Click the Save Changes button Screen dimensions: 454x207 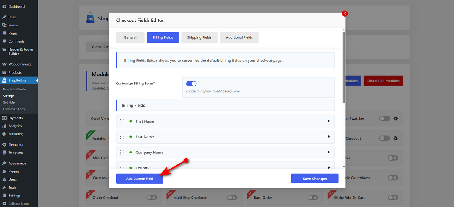click(x=315, y=178)
